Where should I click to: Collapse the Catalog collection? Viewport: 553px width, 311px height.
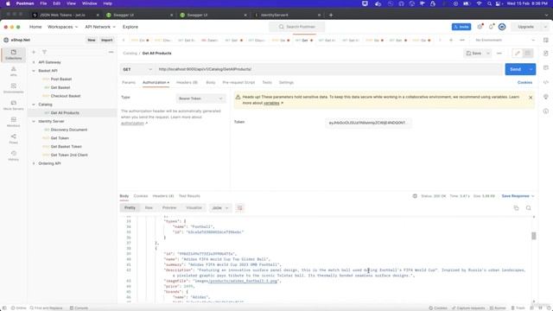[34, 105]
